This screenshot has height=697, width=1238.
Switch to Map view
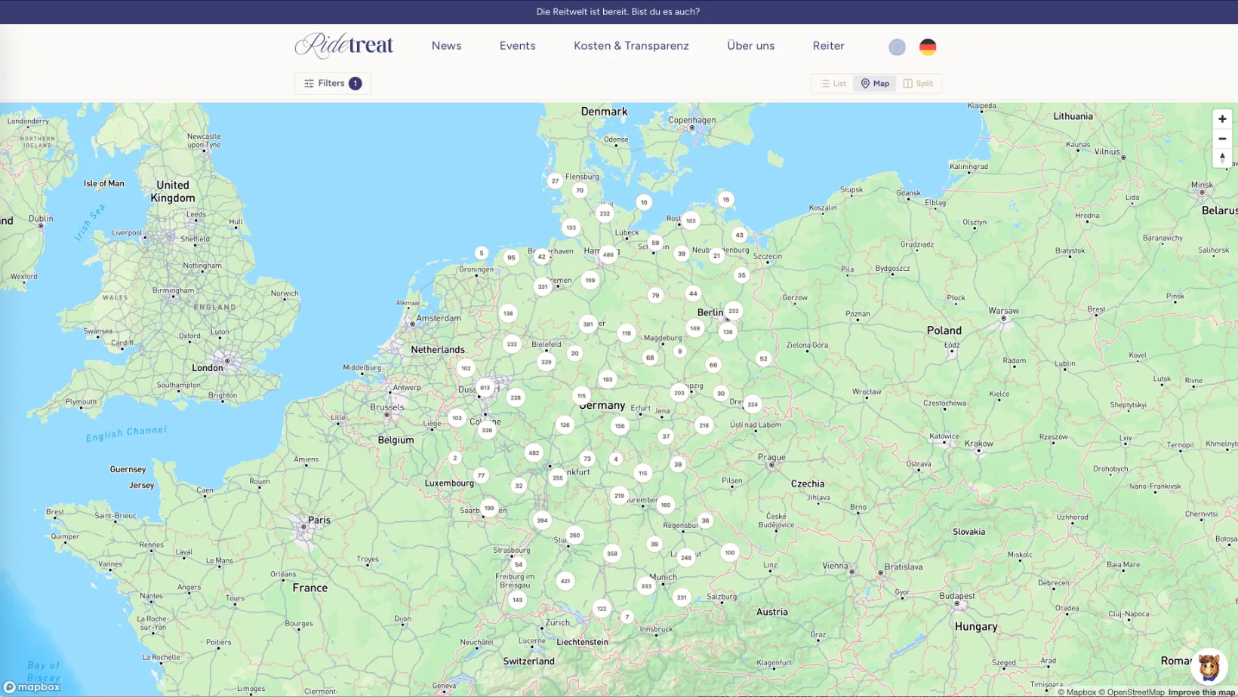pos(875,84)
